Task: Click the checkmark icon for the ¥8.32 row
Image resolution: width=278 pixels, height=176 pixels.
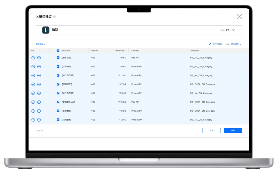Action: pyautogui.click(x=33, y=93)
